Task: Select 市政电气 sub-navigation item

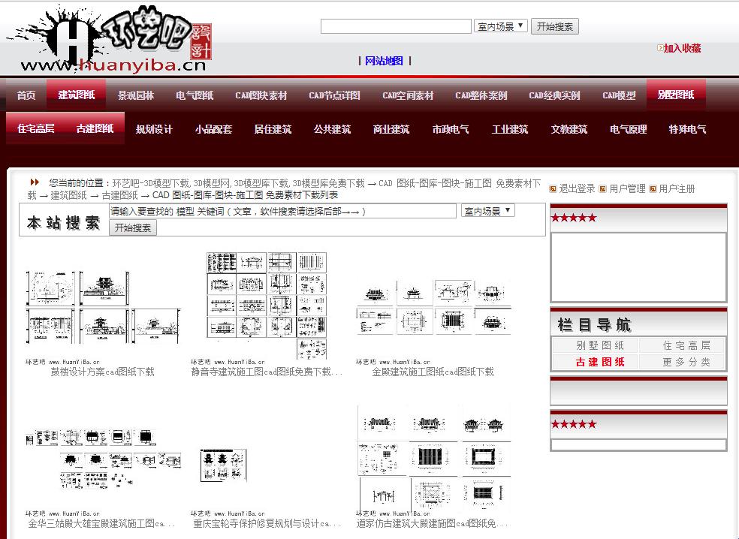Action: click(451, 129)
